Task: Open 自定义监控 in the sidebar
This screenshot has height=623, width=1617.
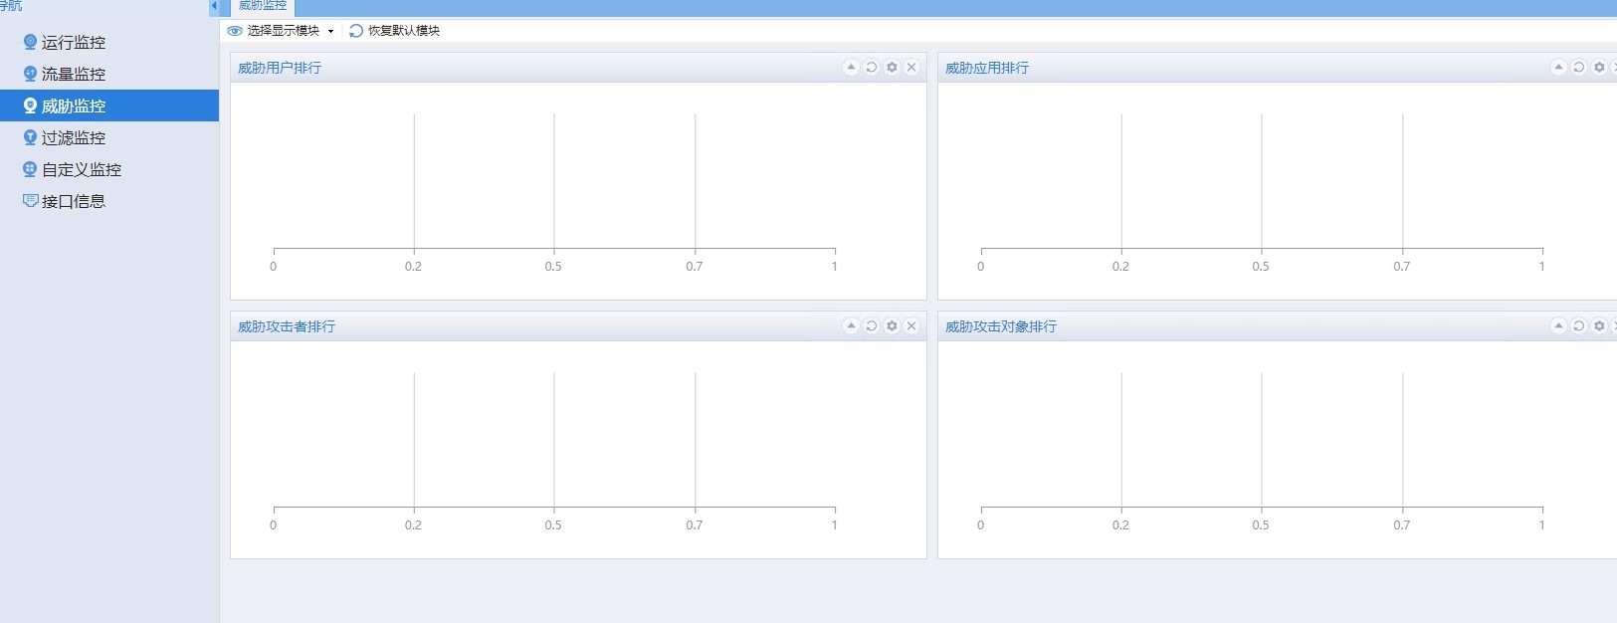Action: coord(109,169)
